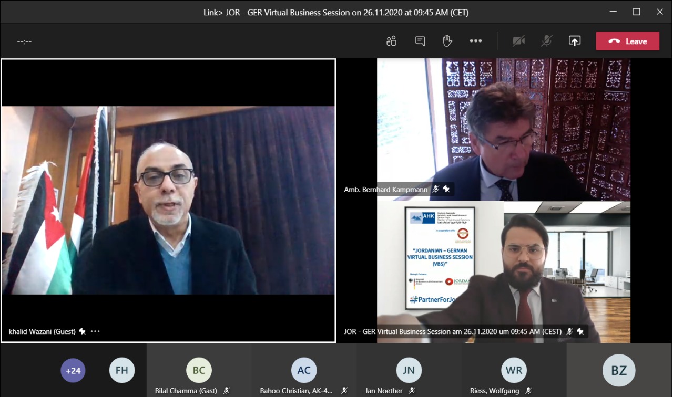
Task: Toggle the camera on
Action: tap(519, 41)
